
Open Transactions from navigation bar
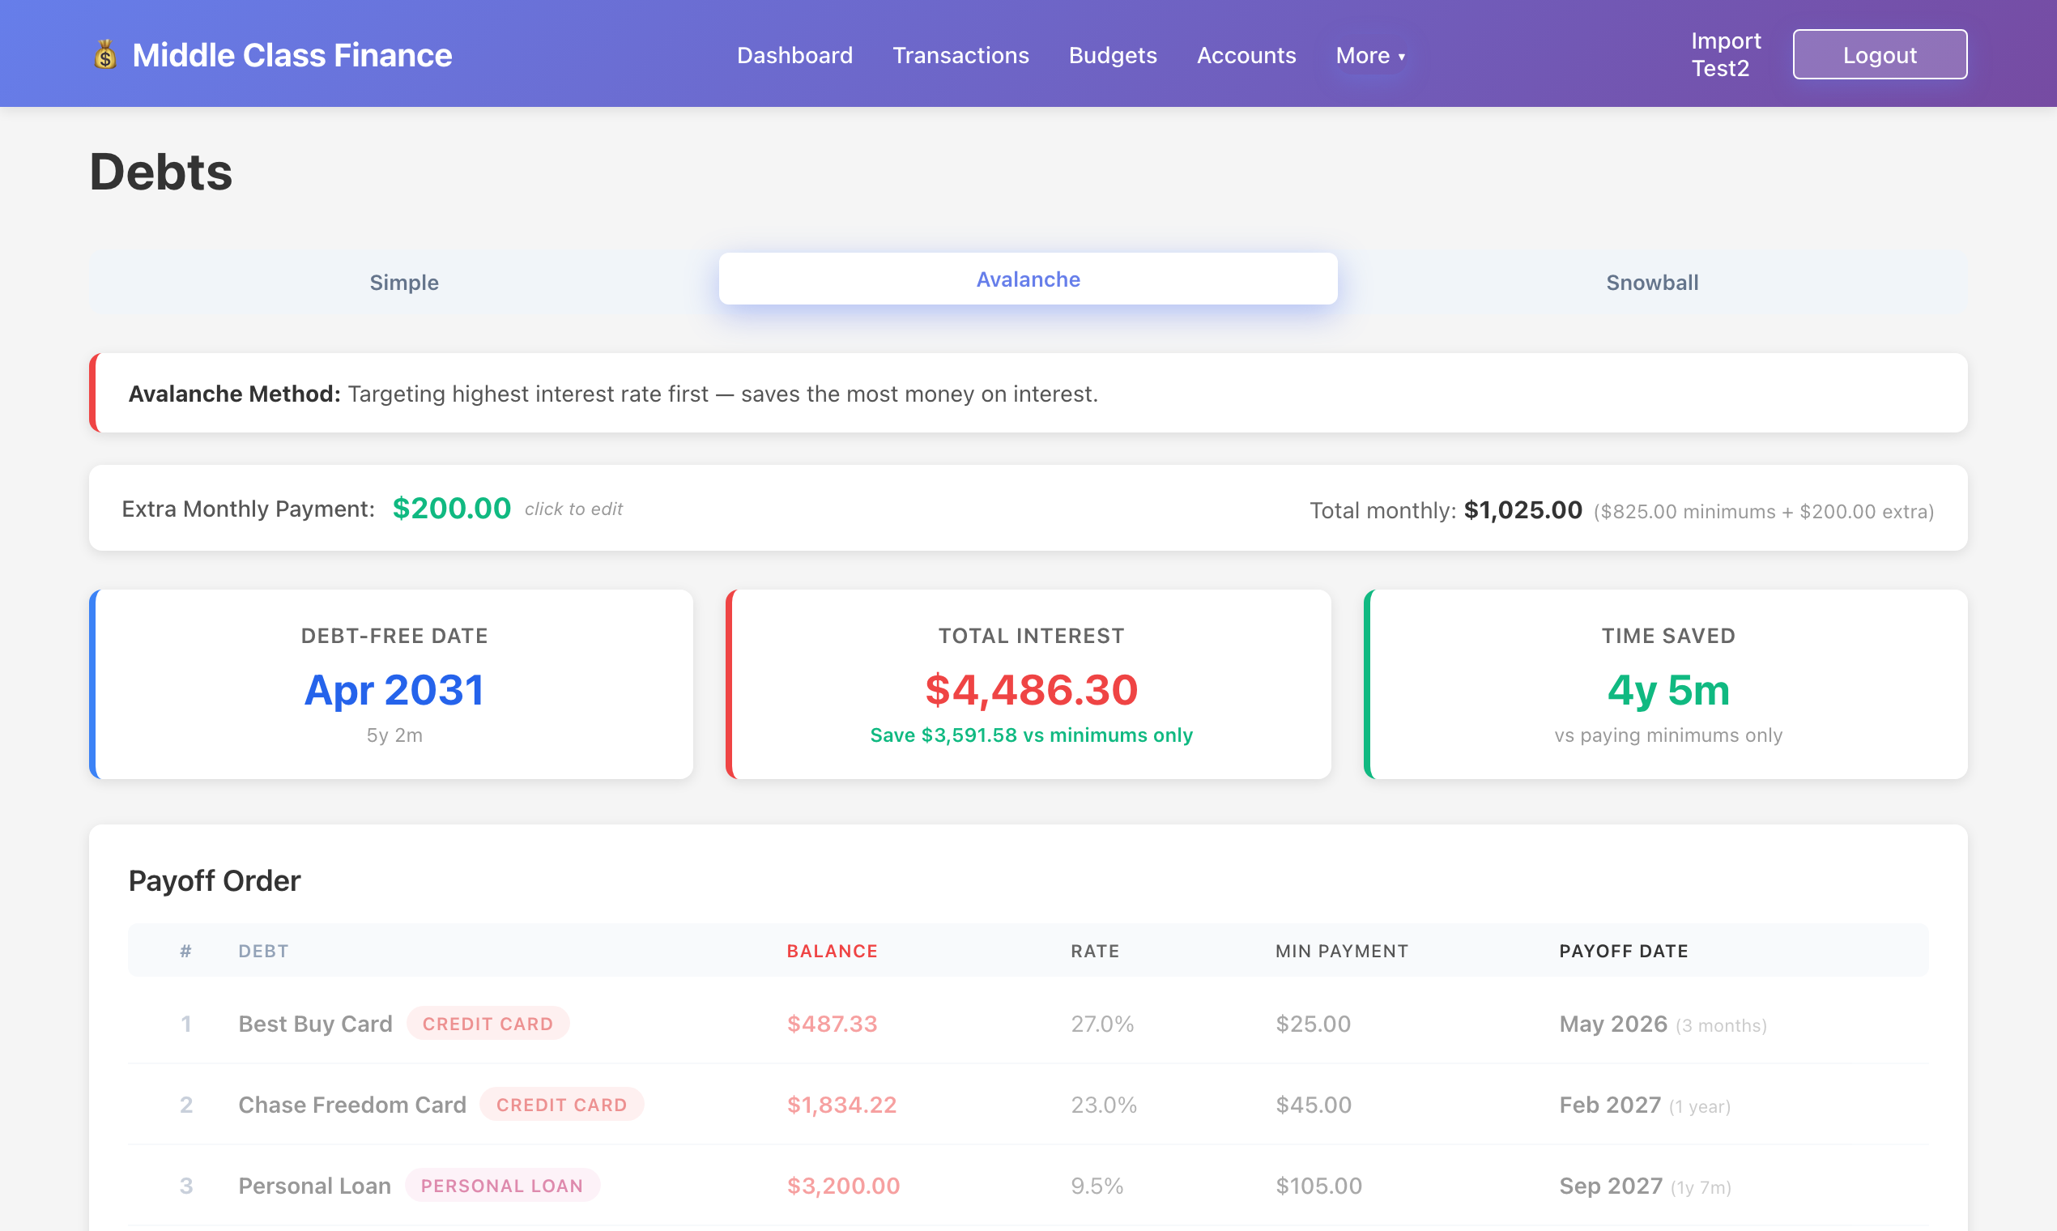point(960,56)
